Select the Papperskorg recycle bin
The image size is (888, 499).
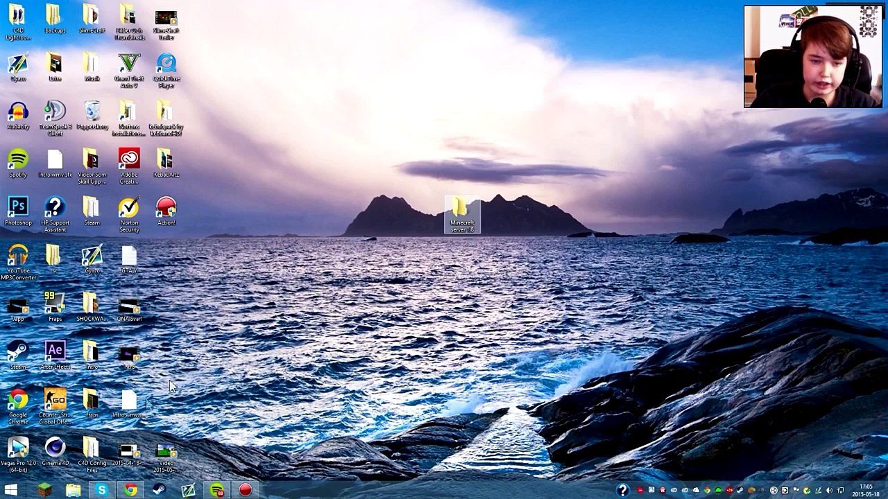tap(92, 116)
